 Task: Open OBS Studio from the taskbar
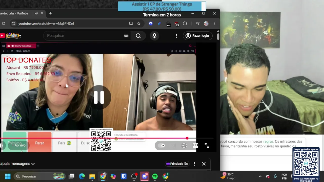click(134, 176)
